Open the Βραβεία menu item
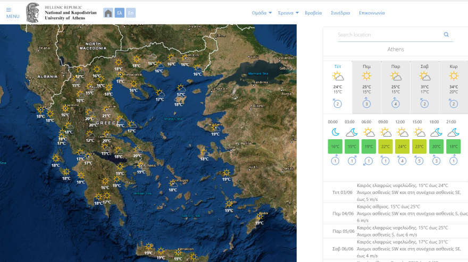 click(x=313, y=13)
